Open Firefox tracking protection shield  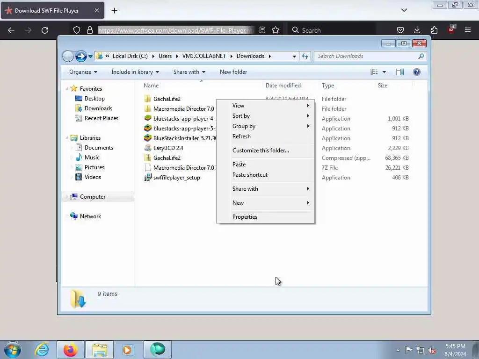(x=77, y=30)
